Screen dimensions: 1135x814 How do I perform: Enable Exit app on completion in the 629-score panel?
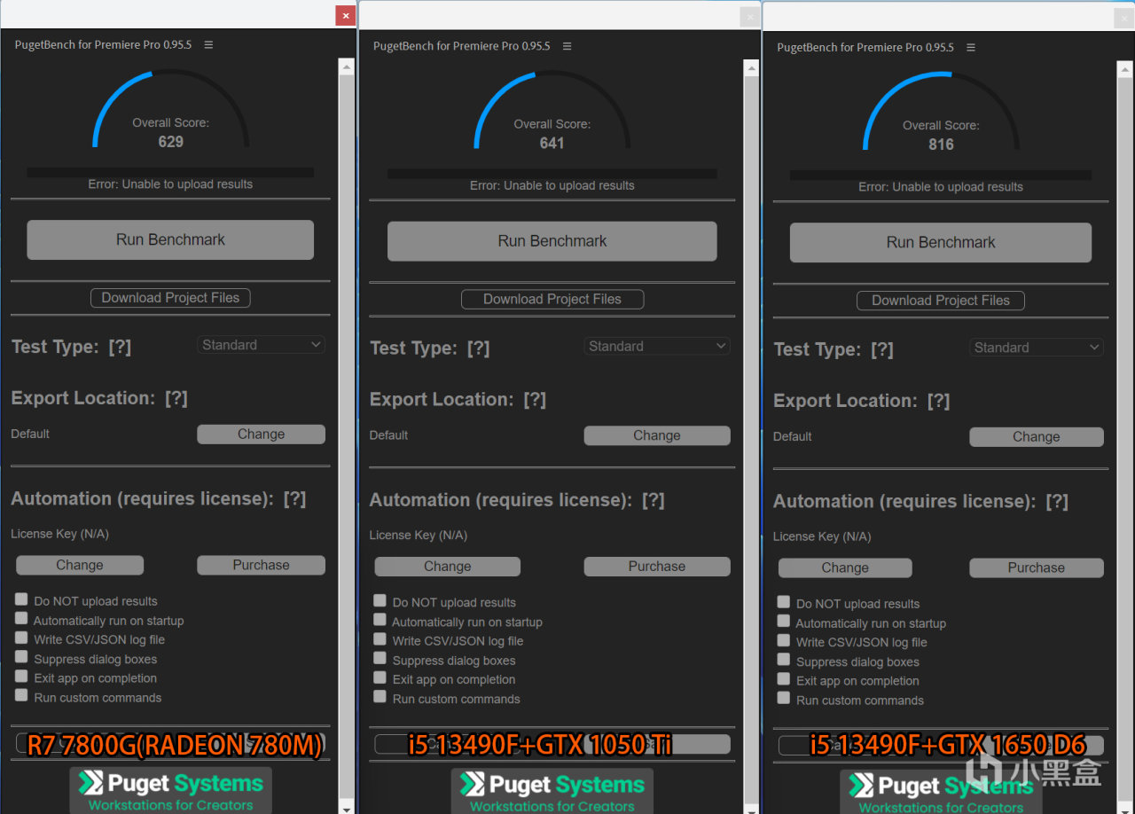(21, 677)
